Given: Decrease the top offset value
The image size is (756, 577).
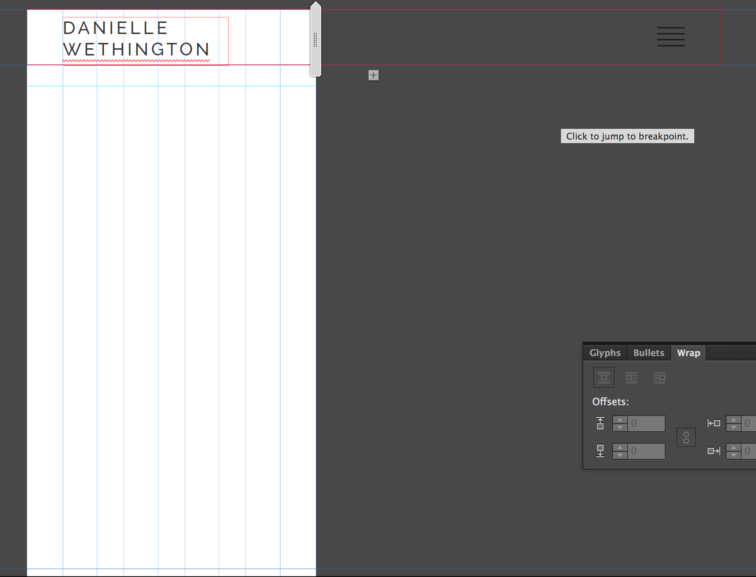Looking at the screenshot, I should click(620, 428).
